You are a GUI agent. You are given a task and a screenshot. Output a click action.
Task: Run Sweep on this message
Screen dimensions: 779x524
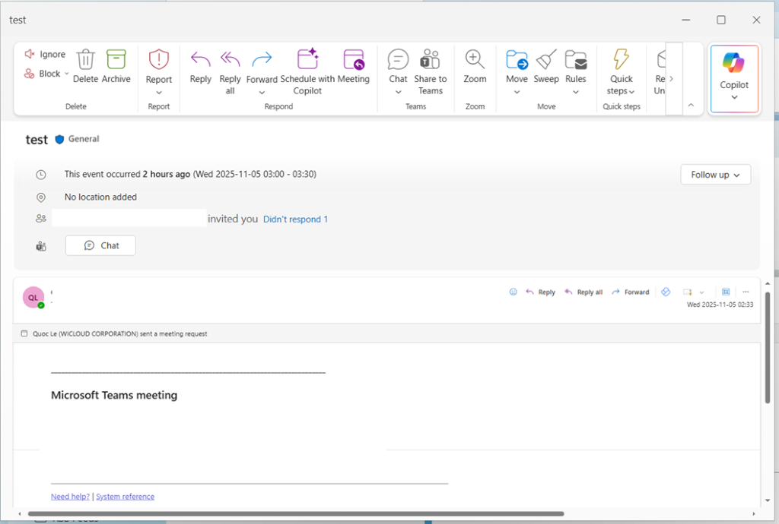tap(546, 65)
